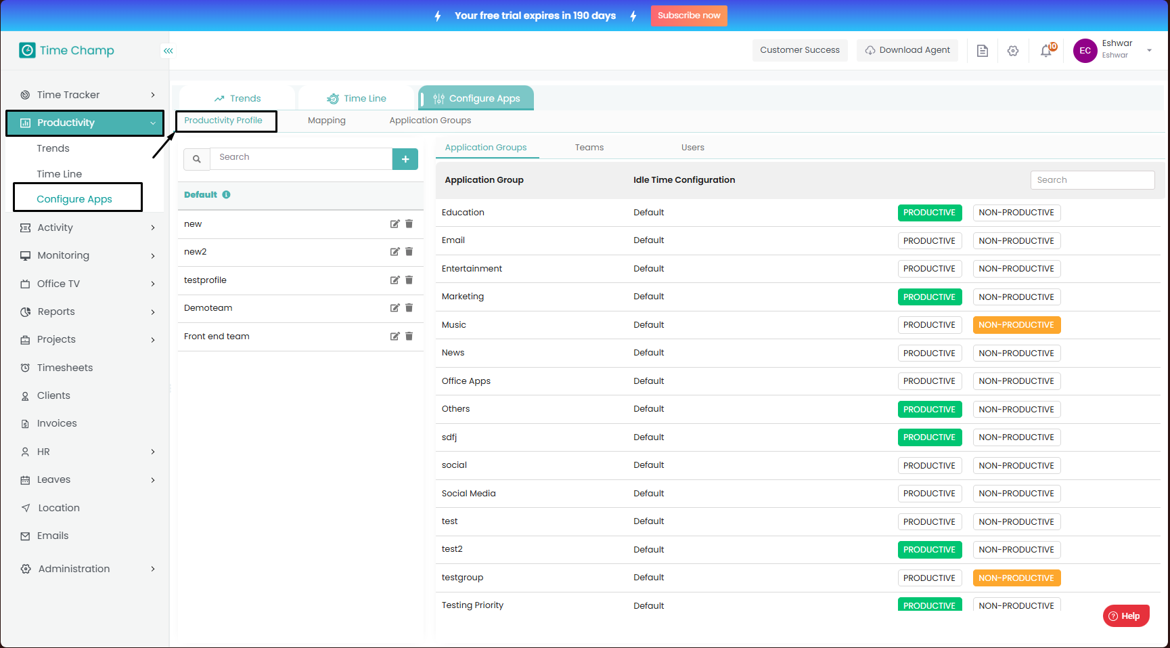
Task: Open the Teams tab
Action: click(589, 148)
